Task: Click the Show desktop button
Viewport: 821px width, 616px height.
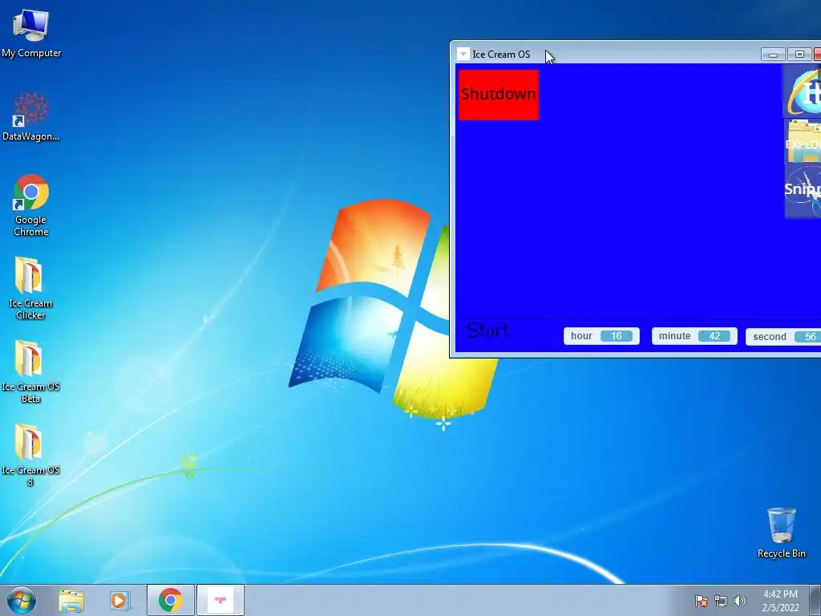Action: (815, 600)
